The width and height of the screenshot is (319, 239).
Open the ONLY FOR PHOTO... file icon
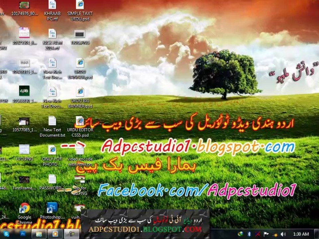[x=52, y=150]
